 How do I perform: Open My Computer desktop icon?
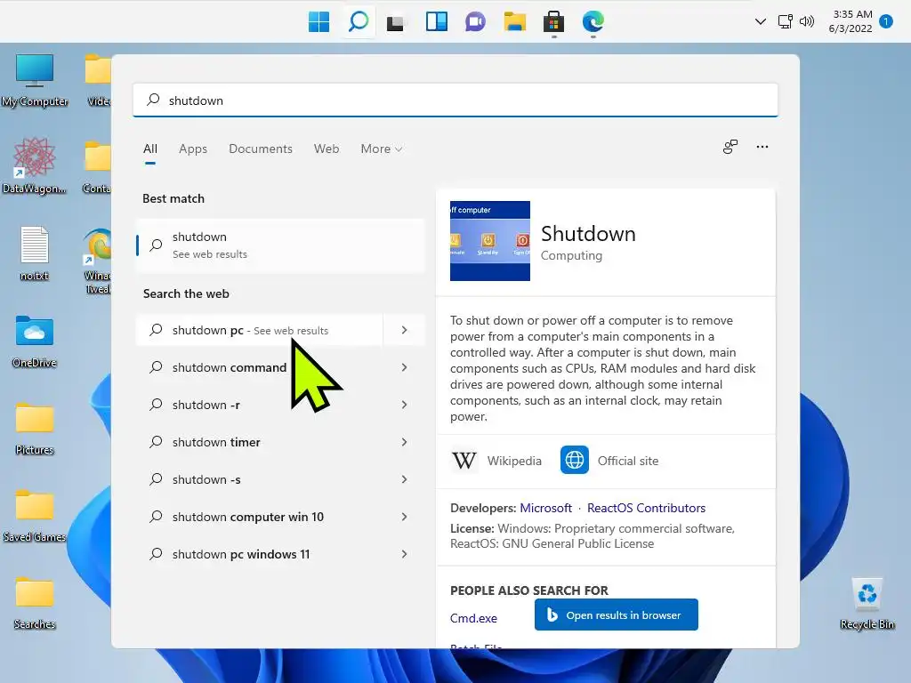(35, 80)
